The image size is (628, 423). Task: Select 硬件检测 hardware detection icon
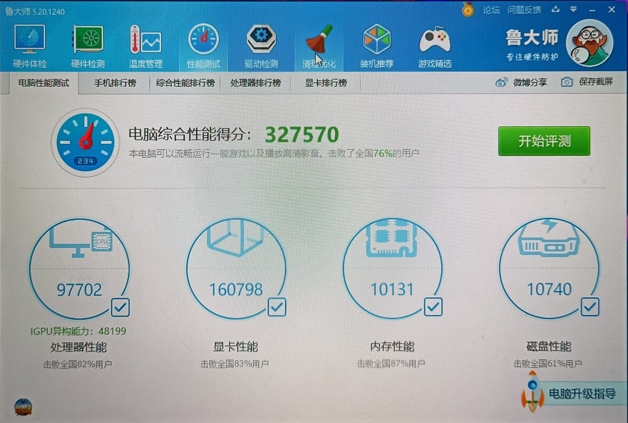tap(88, 45)
